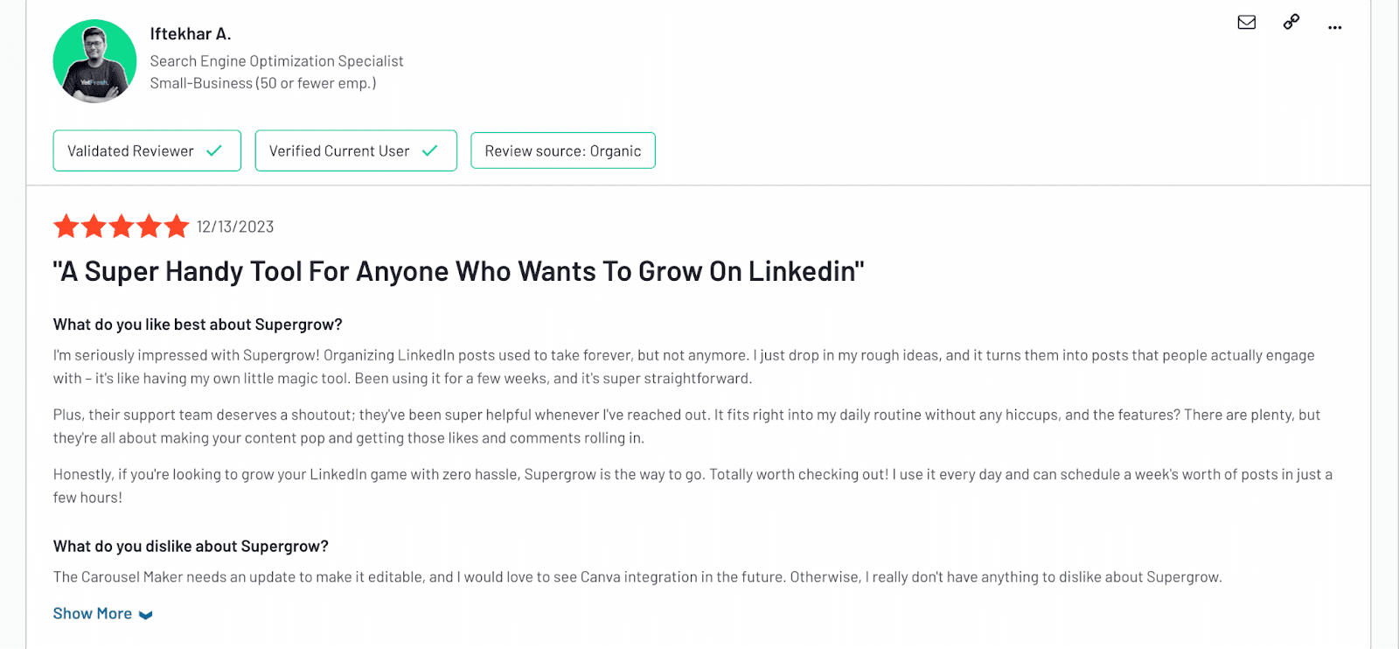The height and width of the screenshot is (649, 1399).
Task: Click the review date 12/13/2023
Action: pyautogui.click(x=235, y=227)
